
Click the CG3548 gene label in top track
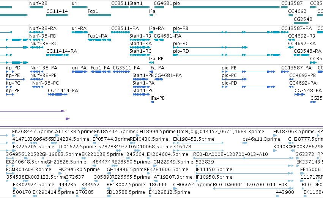303,19
